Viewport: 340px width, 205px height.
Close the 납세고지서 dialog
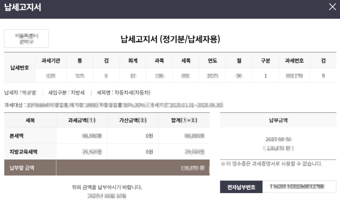tap(332, 7)
